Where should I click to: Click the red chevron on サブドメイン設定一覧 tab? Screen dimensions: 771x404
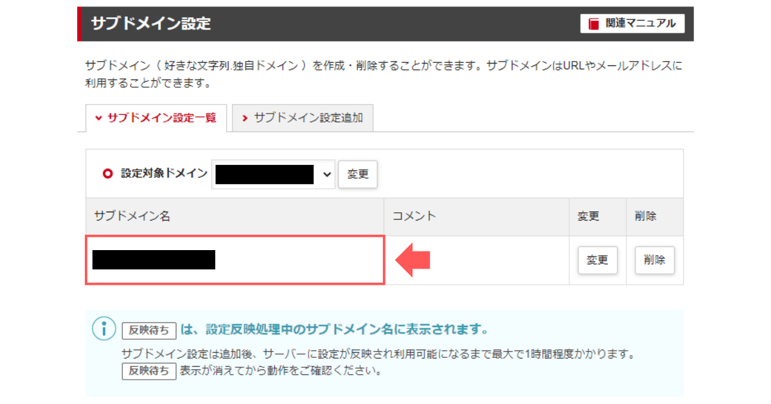98,118
